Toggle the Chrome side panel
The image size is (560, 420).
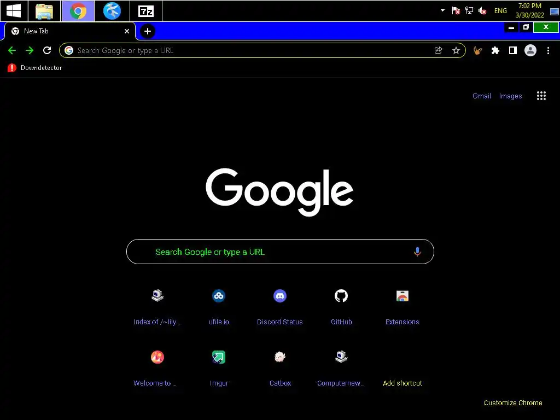coord(513,50)
